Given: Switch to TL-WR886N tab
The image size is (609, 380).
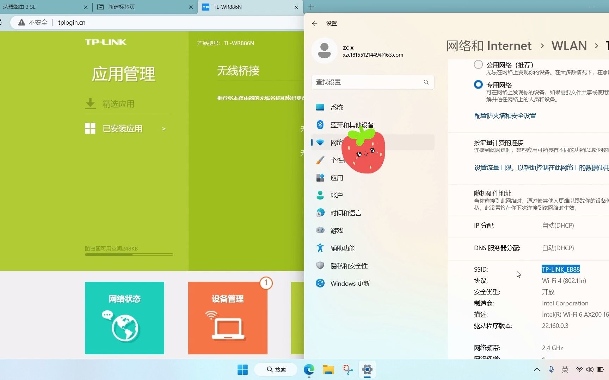Looking at the screenshot, I should [x=250, y=7].
